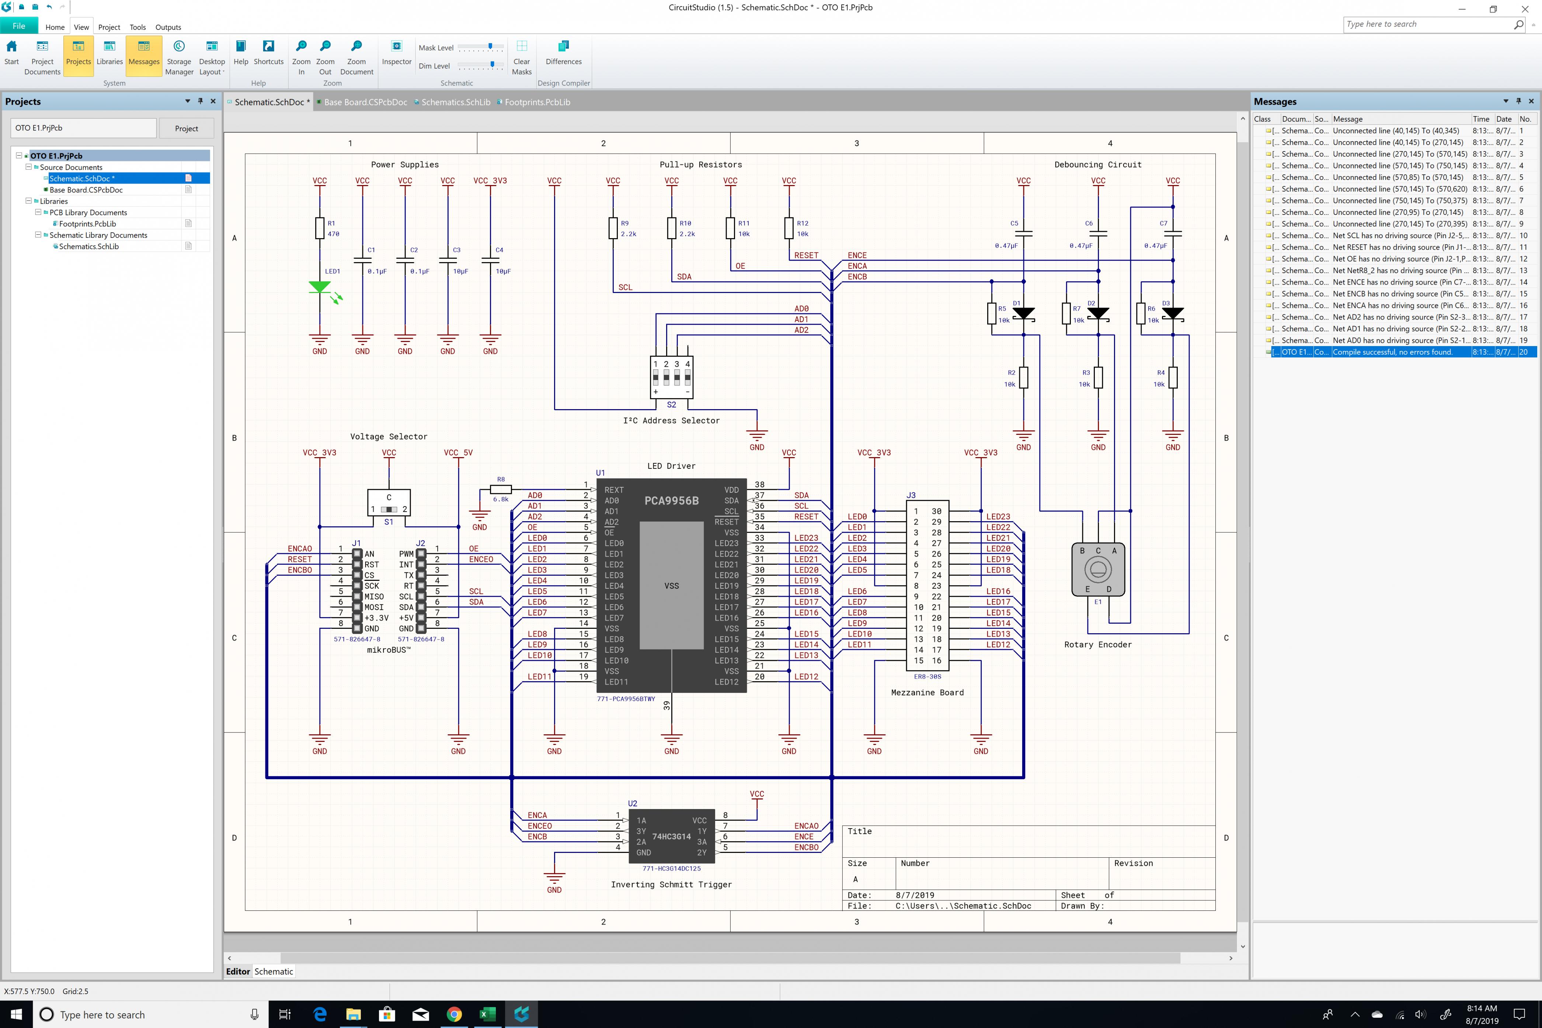
Task: Open the Differences design compiler tool
Action: 564,53
